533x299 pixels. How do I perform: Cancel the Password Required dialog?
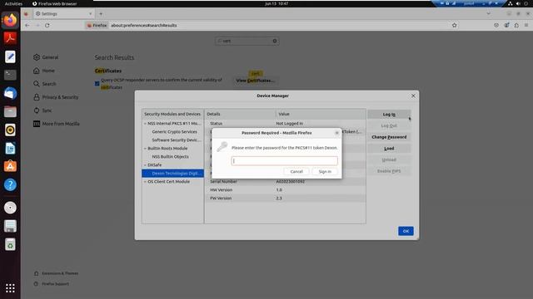(x=296, y=172)
